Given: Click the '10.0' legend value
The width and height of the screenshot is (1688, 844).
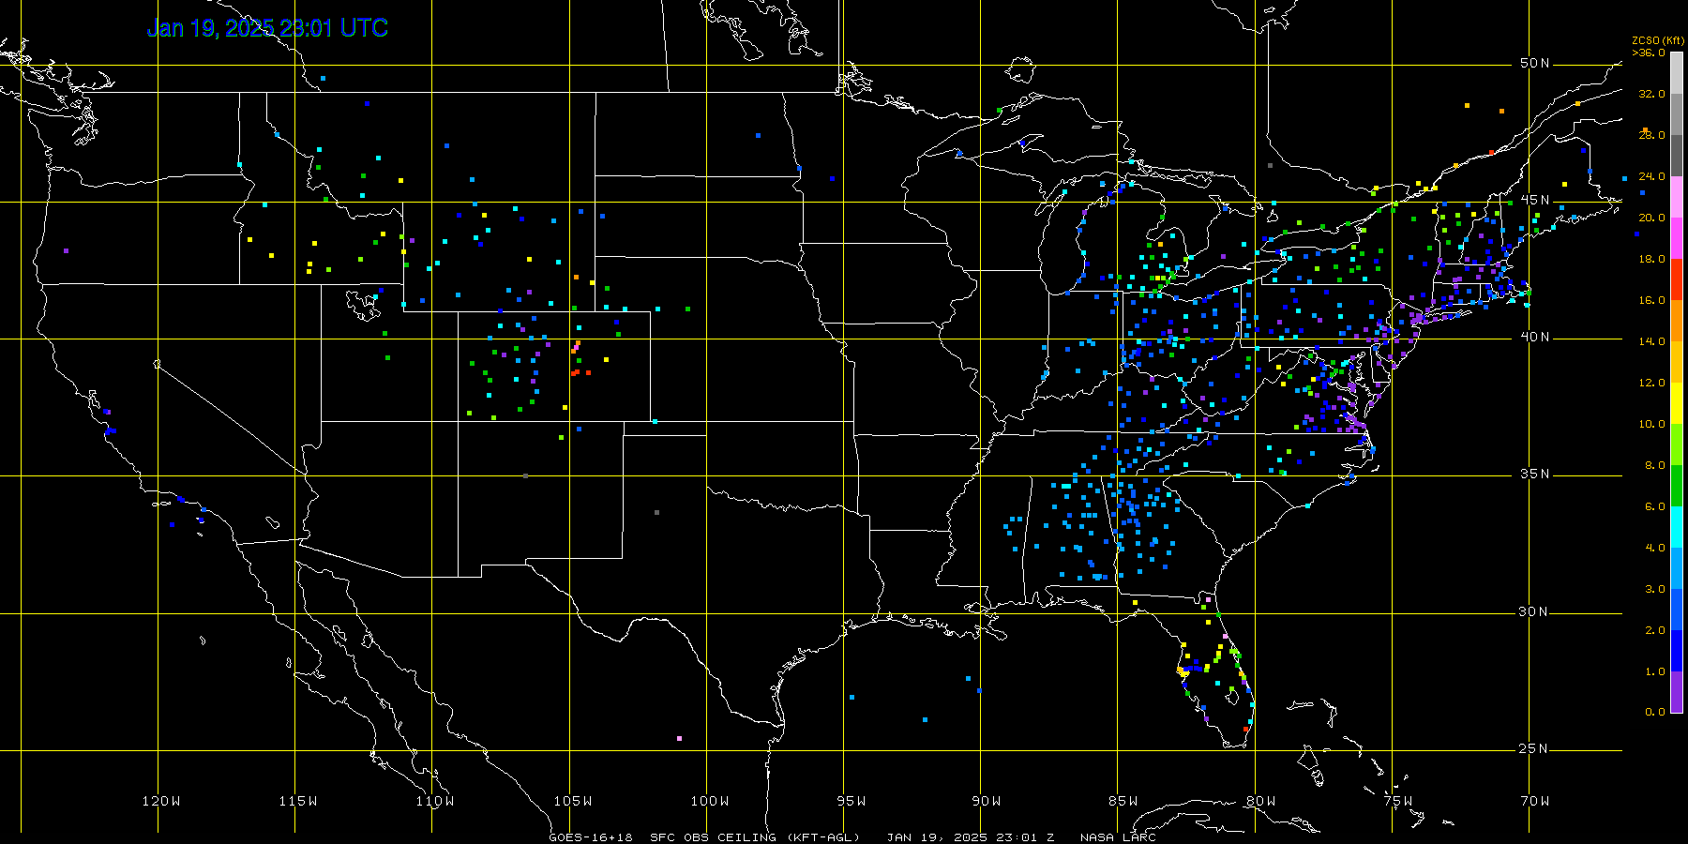Looking at the screenshot, I should (1651, 424).
